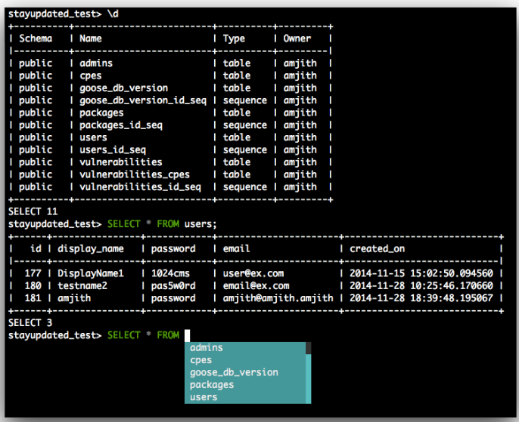
Task: Click the "\d" command on the first line
Action: (x=113, y=14)
